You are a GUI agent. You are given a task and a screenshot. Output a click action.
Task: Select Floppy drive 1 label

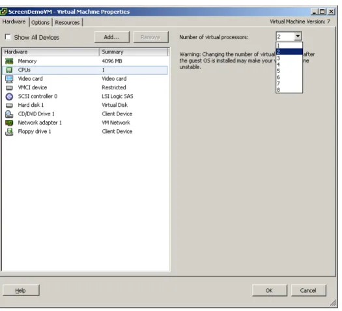[x=35, y=132]
